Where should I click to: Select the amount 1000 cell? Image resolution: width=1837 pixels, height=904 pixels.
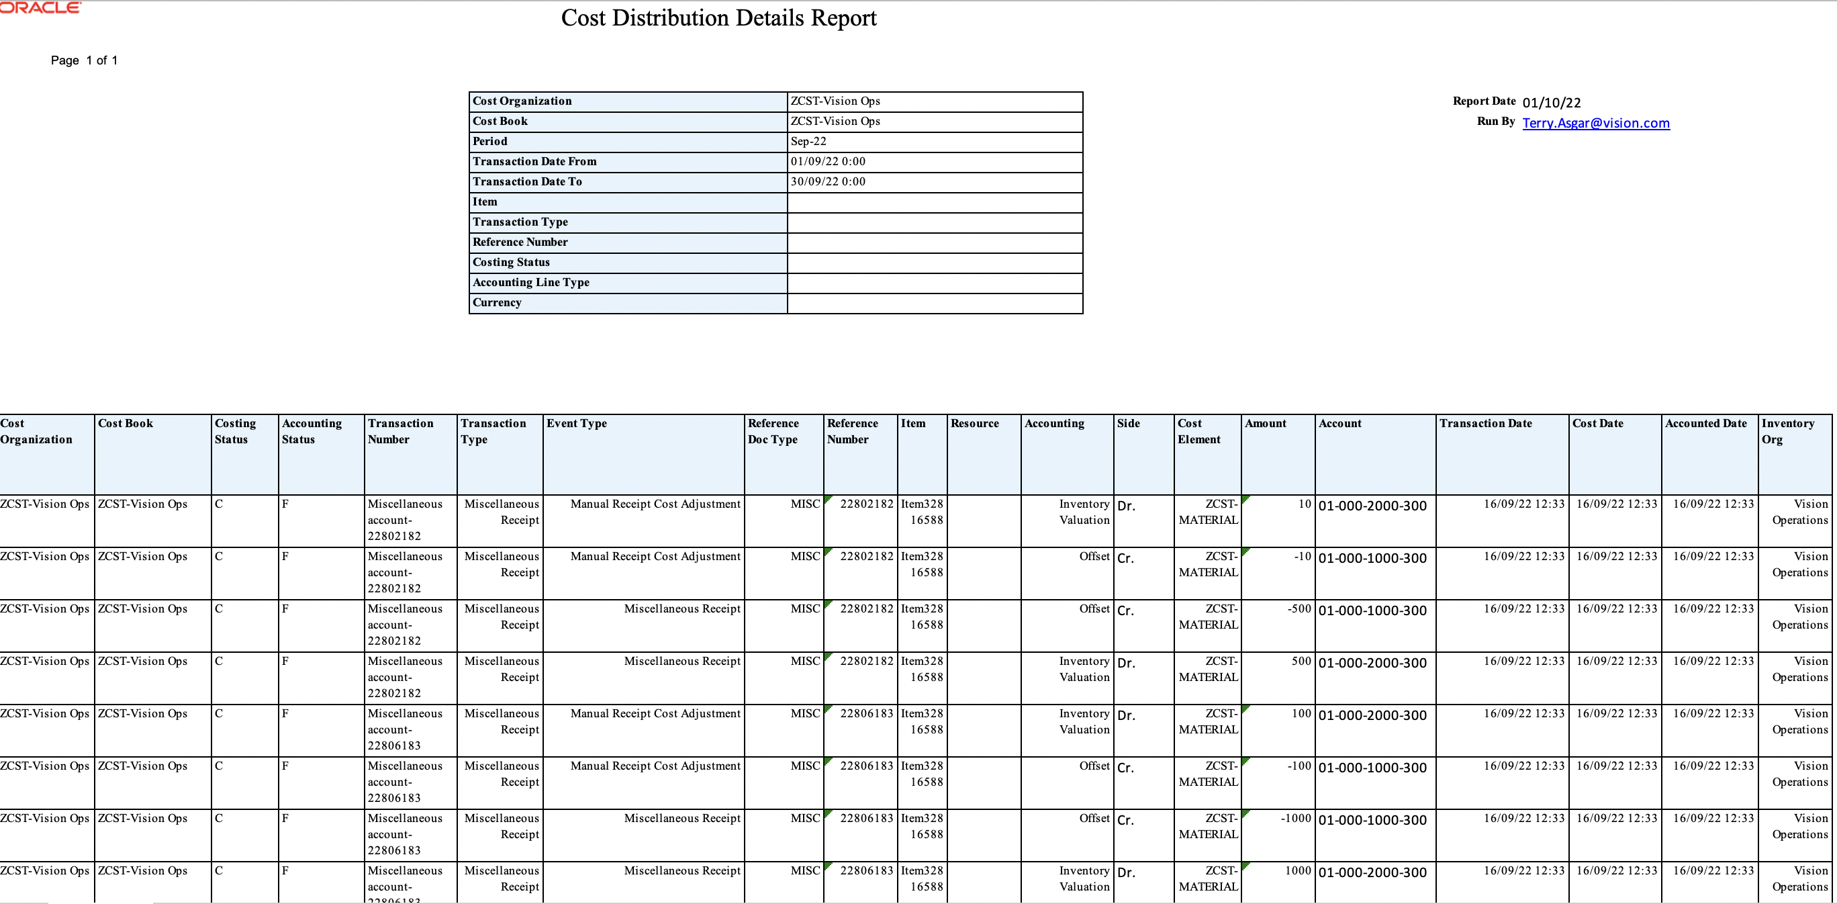(1278, 883)
